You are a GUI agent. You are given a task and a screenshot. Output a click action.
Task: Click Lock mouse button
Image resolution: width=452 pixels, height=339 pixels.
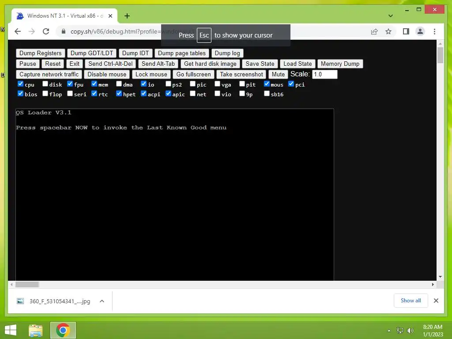click(151, 74)
